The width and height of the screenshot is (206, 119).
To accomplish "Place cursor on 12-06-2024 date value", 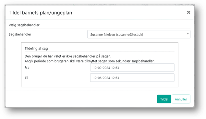I will tap(102, 78).
